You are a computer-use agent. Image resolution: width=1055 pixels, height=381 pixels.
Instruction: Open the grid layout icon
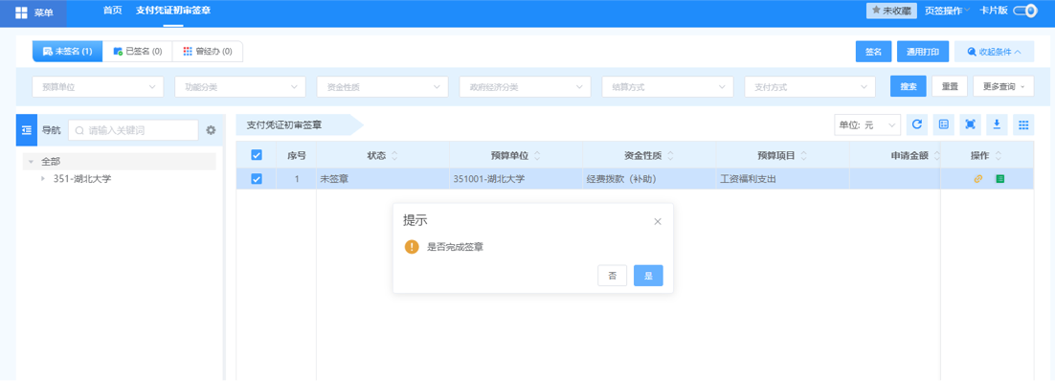pos(1023,124)
